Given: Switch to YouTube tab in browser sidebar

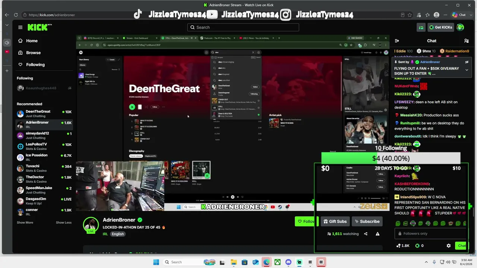Looking at the screenshot, I should [7, 52].
